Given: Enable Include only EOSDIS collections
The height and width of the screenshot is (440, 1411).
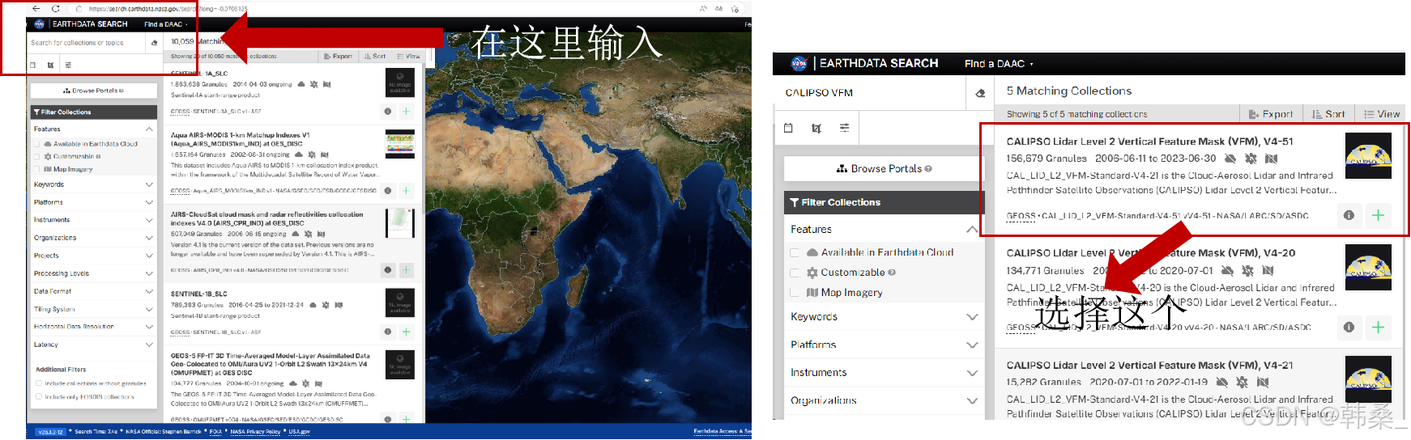Looking at the screenshot, I should [39, 397].
